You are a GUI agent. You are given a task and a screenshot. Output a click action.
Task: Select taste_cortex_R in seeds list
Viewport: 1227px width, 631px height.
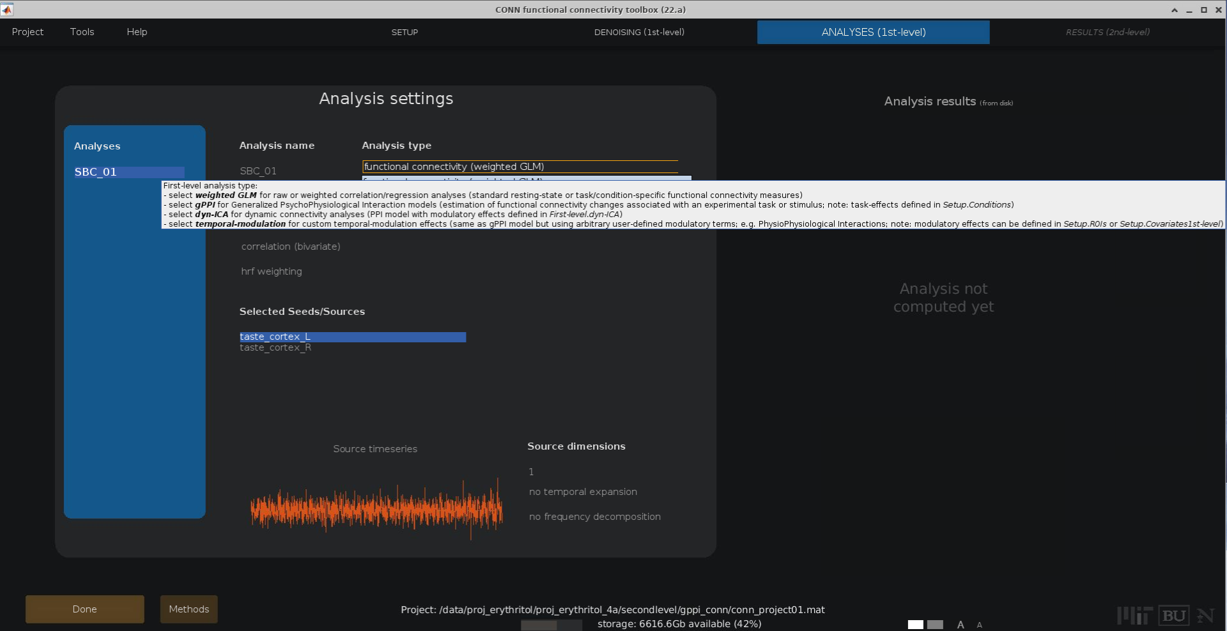pyautogui.click(x=275, y=348)
